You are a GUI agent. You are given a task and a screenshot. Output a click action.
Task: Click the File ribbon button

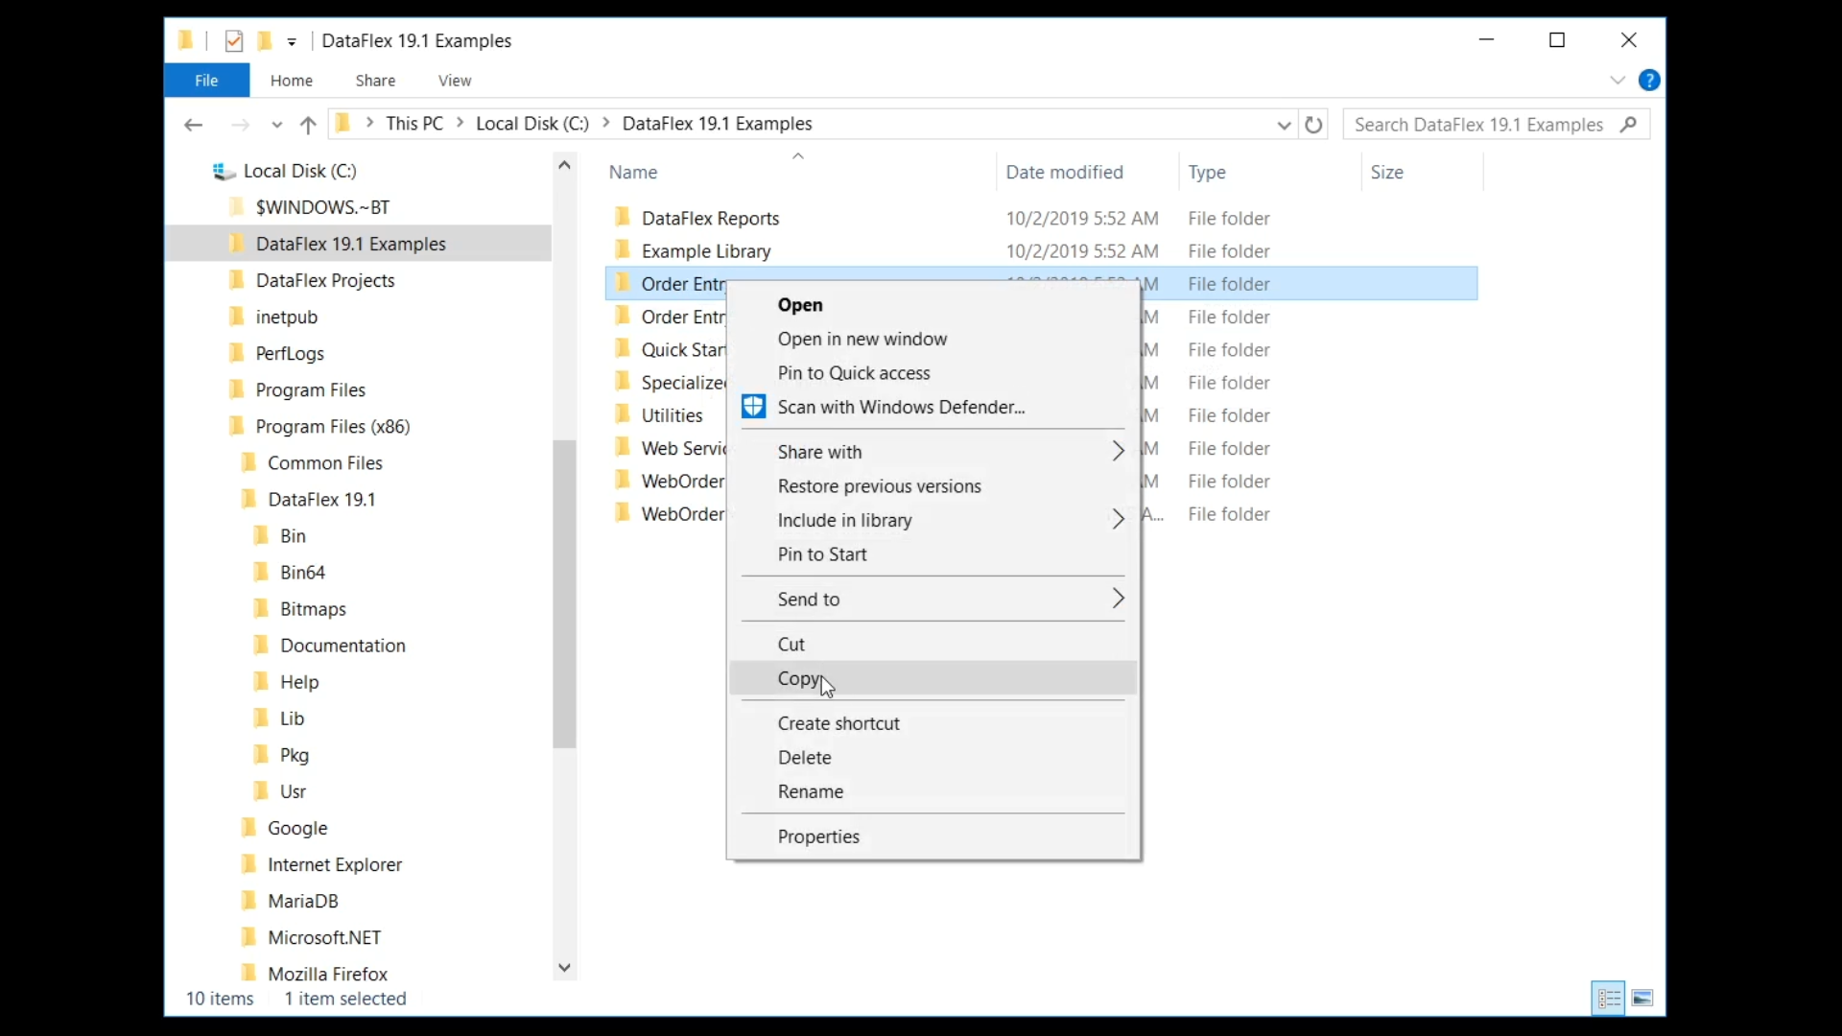coord(206,81)
